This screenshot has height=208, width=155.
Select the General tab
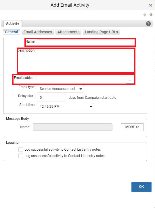(x=12, y=32)
